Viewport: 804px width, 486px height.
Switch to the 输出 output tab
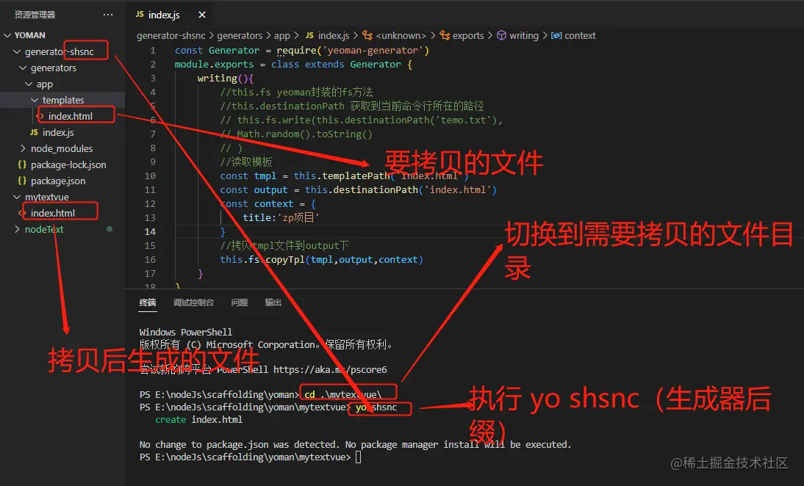click(273, 302)
